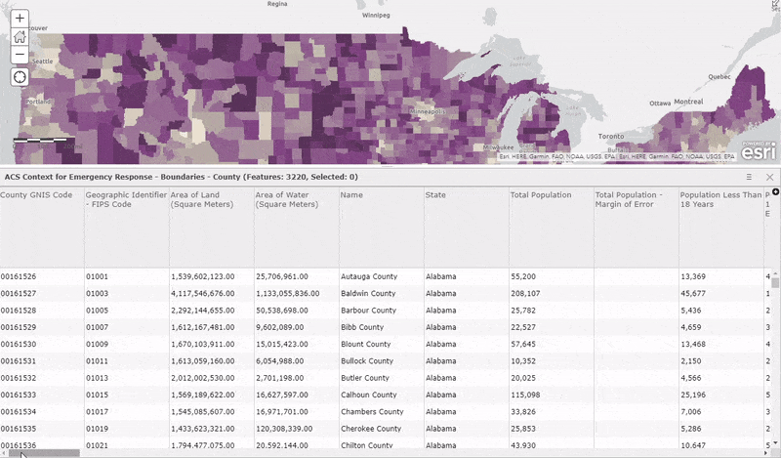Open attribute table options menu
Viewport: 781px width, 458px height.
(x=749, y=177)
